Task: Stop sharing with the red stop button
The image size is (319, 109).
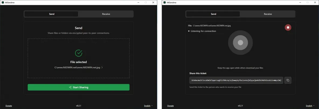Action: [x=288, y=28]
